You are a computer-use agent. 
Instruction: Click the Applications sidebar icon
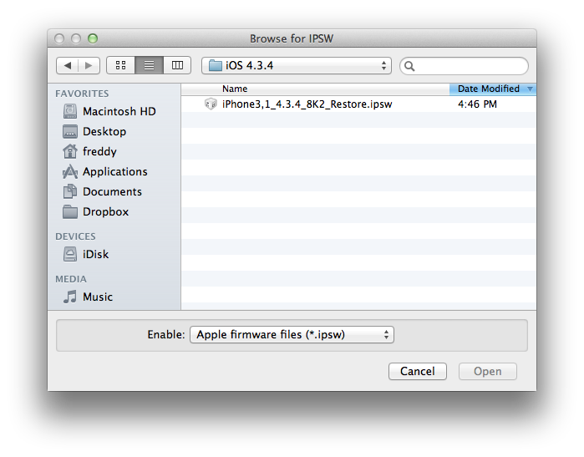click(x=70, y=172)
